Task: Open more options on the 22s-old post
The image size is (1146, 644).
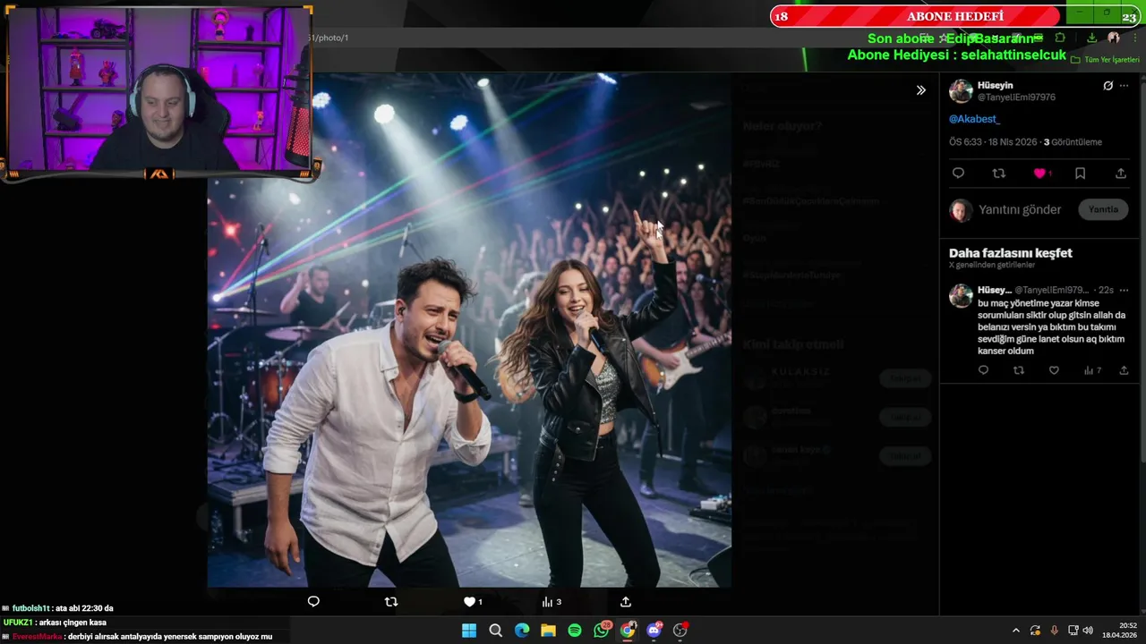Action: tap(1125, 290)
